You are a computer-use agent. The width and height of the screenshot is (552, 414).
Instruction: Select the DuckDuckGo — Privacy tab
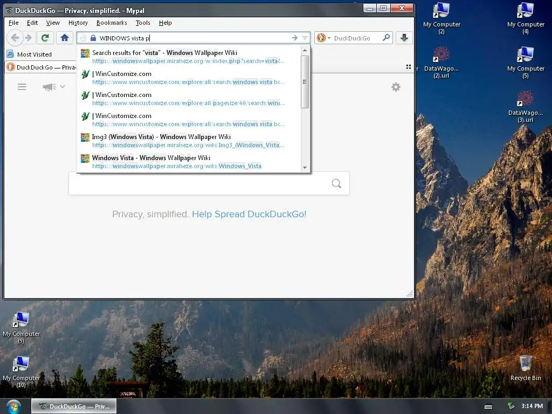point(42,67)
